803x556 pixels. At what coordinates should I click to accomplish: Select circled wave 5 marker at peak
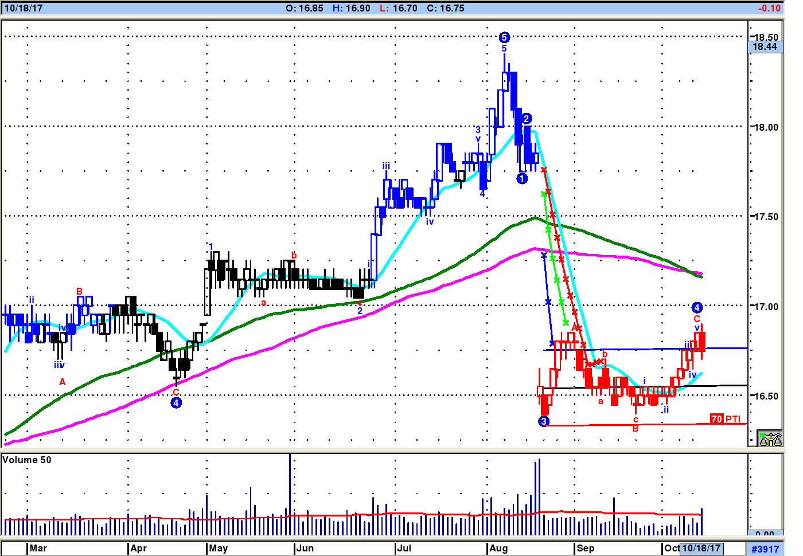tap(504, 38)
